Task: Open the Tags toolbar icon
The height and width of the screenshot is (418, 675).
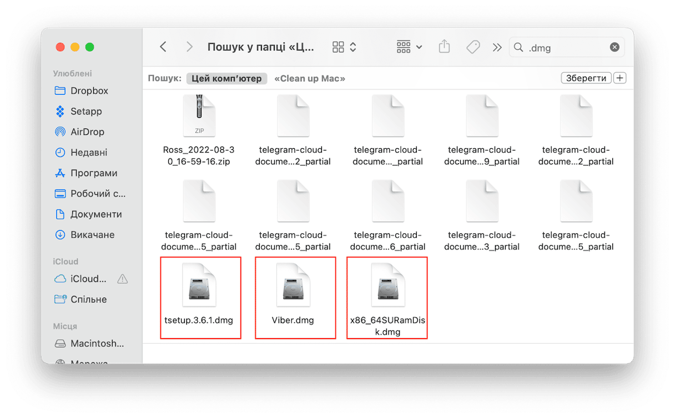Action: click(x=473, y=47)
